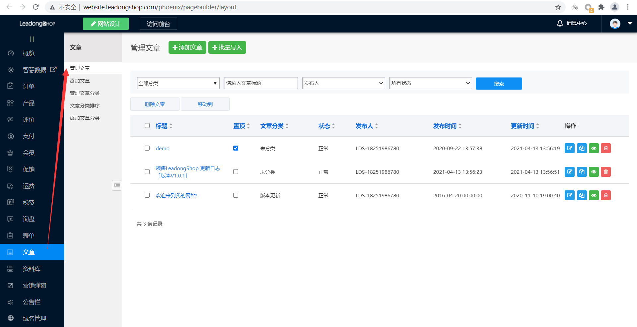Tick the select-all checkbox in table header
Viewport: 637px width, 327px height.
click(147, 126)
